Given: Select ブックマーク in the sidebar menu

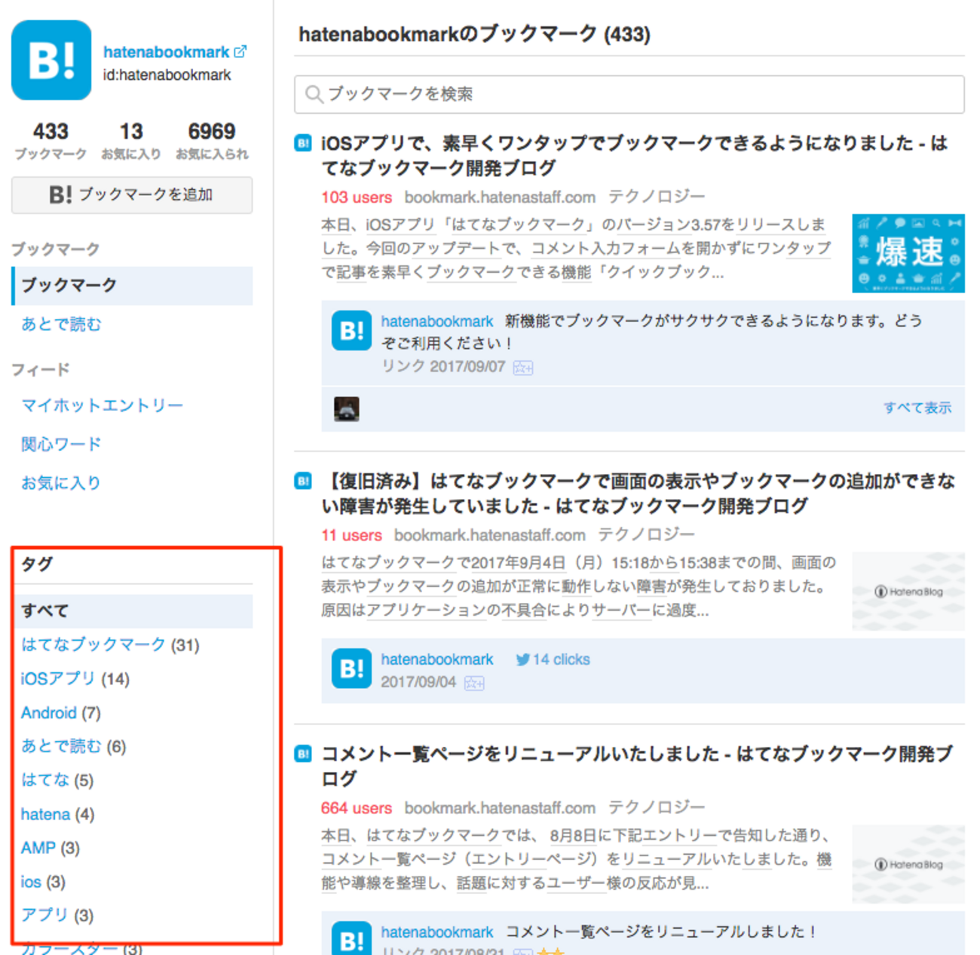Looking at the screenshot, I should tap(132, 286).
